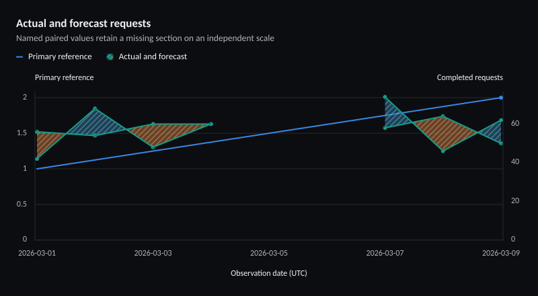The width and height of the screenshot is (538, 296).
Task: Click the hatched Actual and forecast legend swatch
Action: 110,57
